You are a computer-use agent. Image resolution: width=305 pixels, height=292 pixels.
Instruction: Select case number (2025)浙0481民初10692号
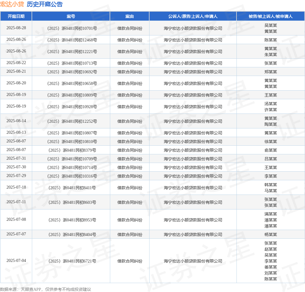(72, 72)
